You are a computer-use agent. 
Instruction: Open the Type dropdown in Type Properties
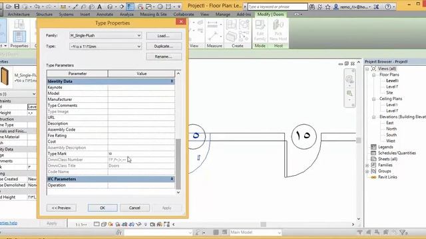click(x=139, y=46)
